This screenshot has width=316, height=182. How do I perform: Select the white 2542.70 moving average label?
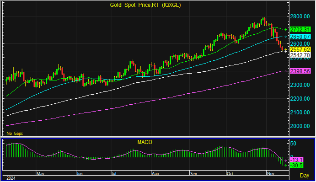pos(300,55)
